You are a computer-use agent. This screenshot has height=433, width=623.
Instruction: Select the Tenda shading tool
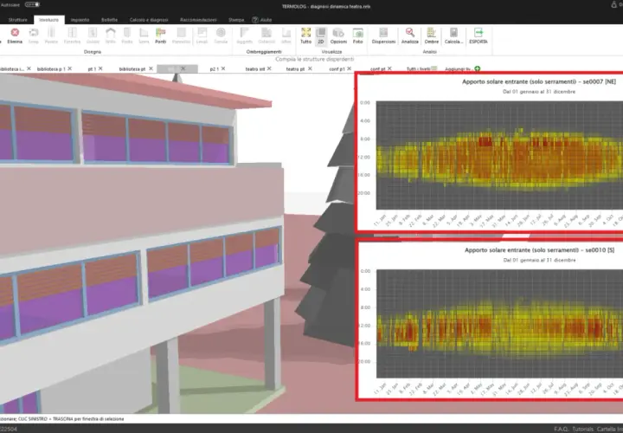[x=221, y=36]
